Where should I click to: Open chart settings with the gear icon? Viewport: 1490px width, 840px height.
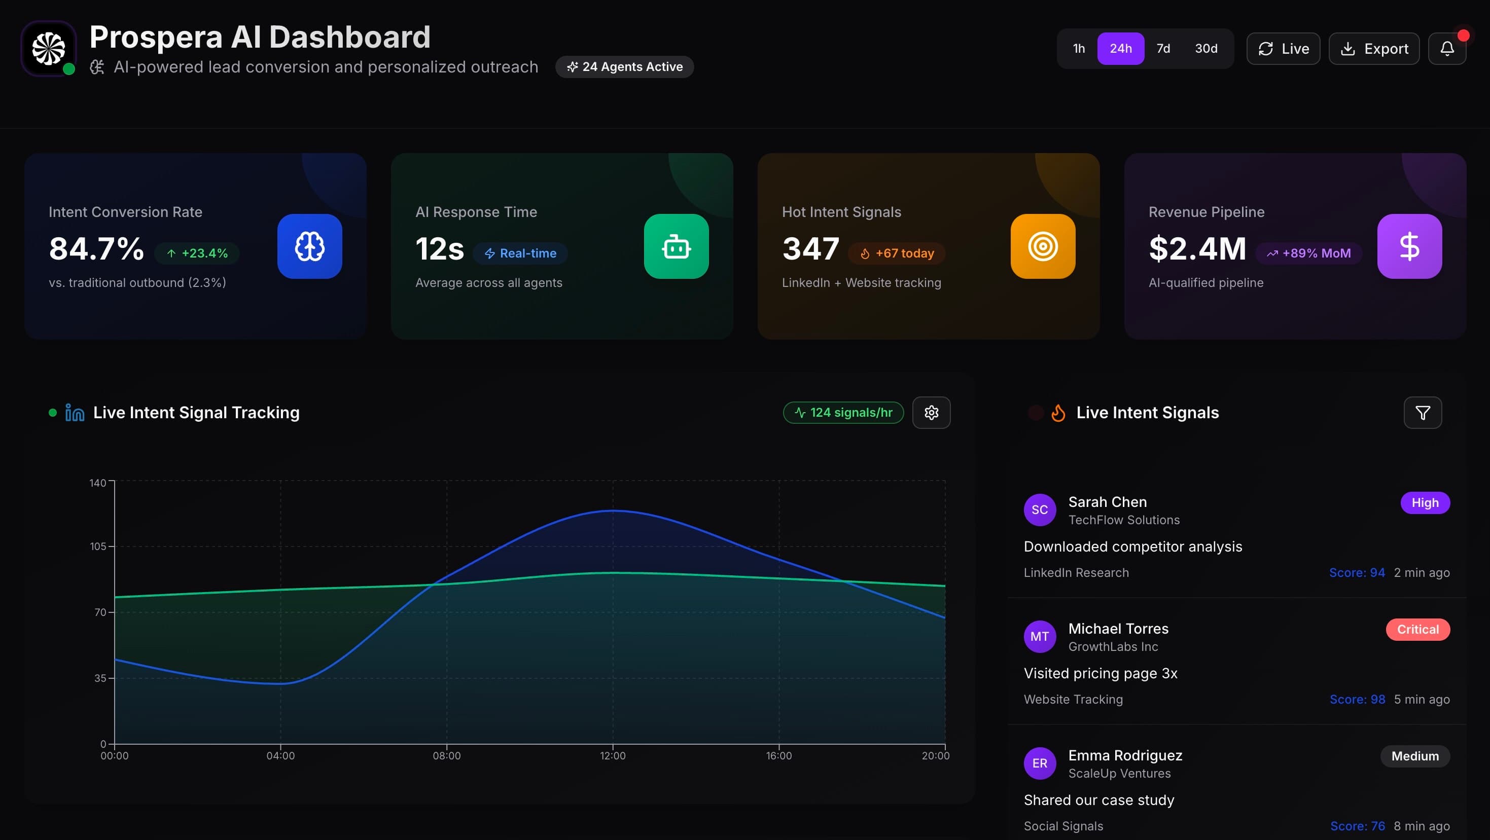931,412
